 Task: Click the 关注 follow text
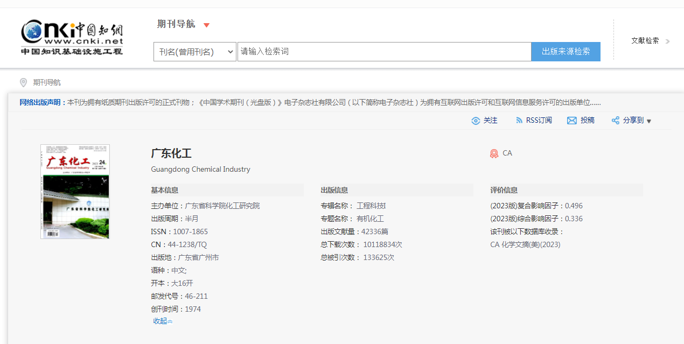point(490,121)
